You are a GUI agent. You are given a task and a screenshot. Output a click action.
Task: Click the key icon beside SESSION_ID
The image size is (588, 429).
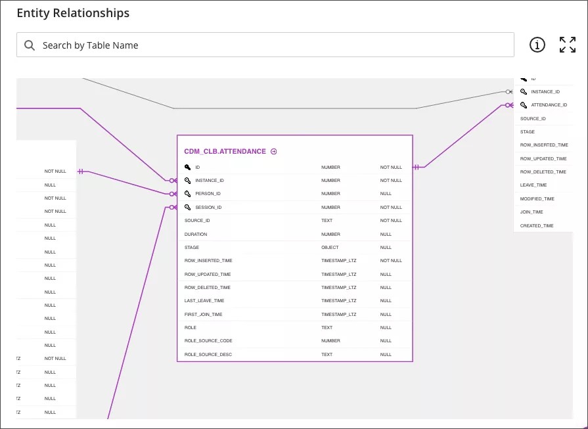[x=187, y=208]
